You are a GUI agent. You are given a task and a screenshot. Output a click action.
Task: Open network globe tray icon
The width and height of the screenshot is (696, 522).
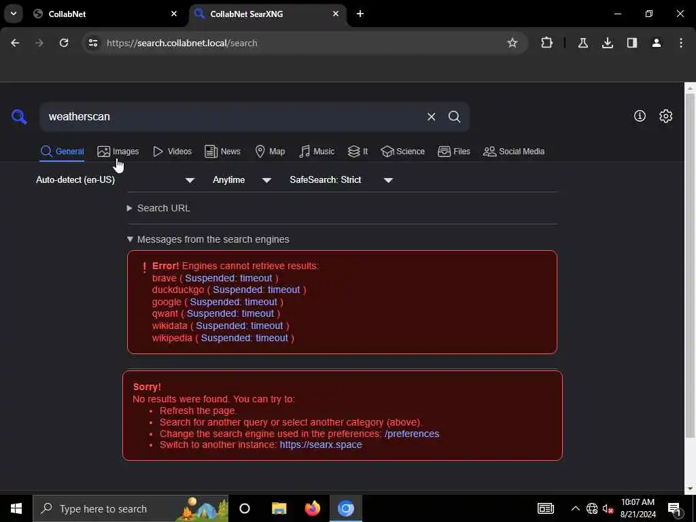pyautogui.click(x=592, y=508)
